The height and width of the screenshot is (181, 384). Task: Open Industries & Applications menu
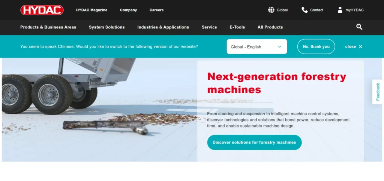(163, 27)
